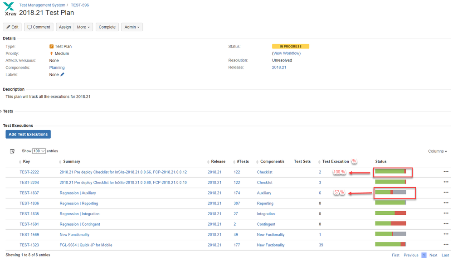Screen dimensions: 453x266
Task: Click the Add Test Executions button
Action: [28, 134]
